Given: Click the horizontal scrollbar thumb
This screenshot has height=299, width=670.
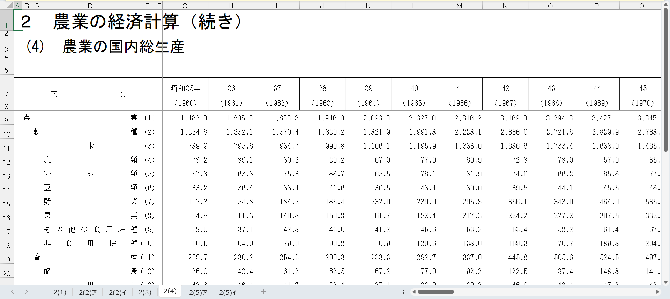Looking at the screenshot, I should click(x=435, y=292).
